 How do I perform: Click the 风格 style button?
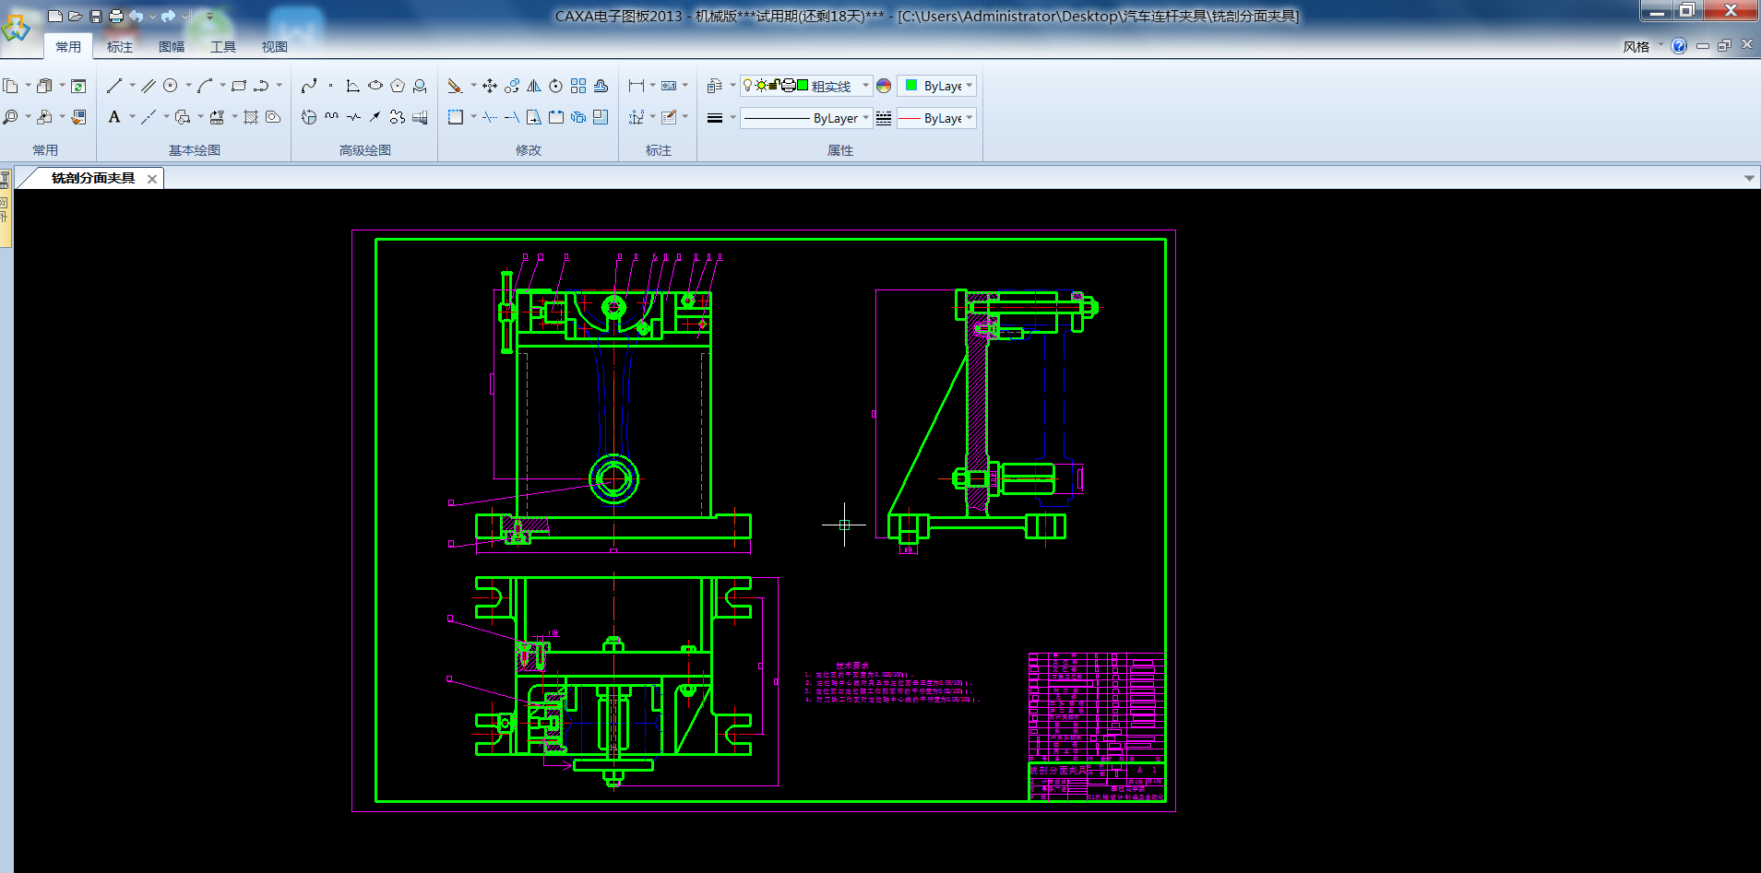tap(1636, 47)
